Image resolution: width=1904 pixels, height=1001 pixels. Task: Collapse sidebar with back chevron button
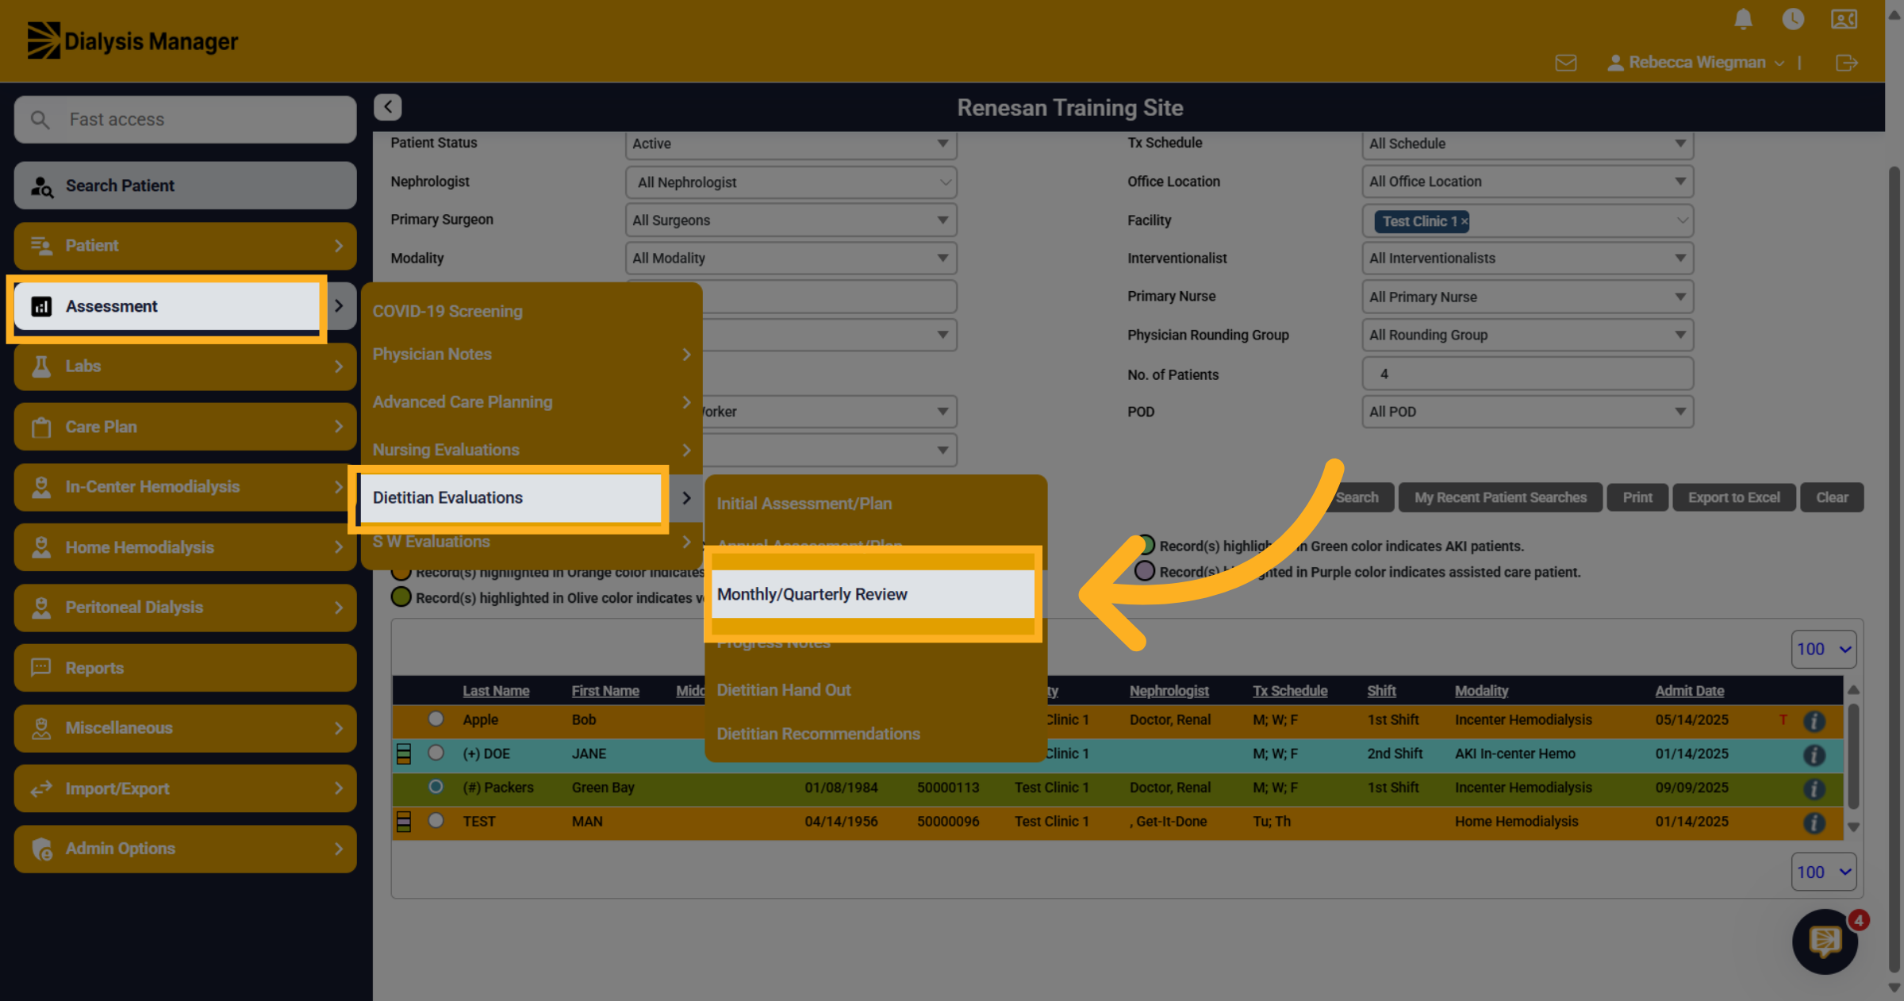click(x=388, y=107)
